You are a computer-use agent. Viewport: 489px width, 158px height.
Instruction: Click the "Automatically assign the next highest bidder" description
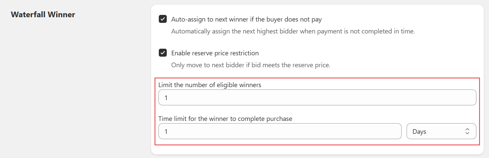(293, 32)
